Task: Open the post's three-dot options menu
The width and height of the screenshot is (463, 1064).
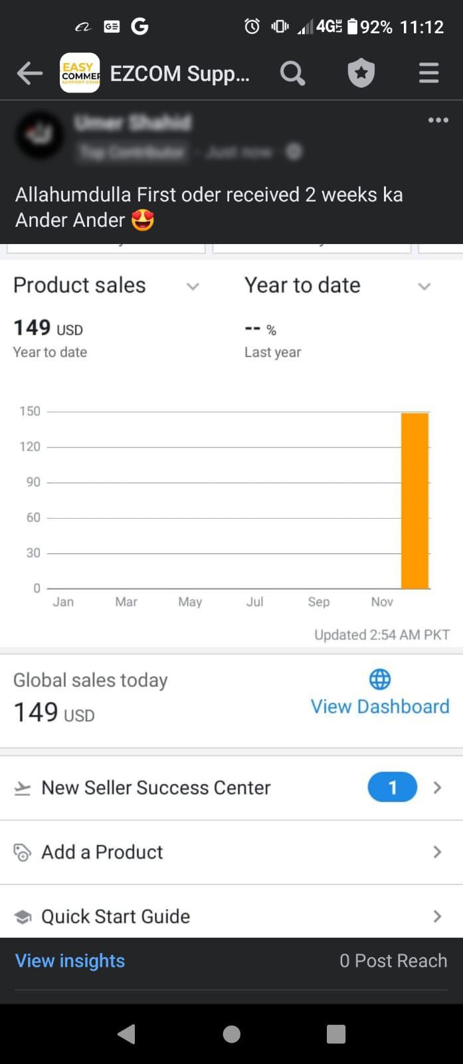Action: coord(438,120)
